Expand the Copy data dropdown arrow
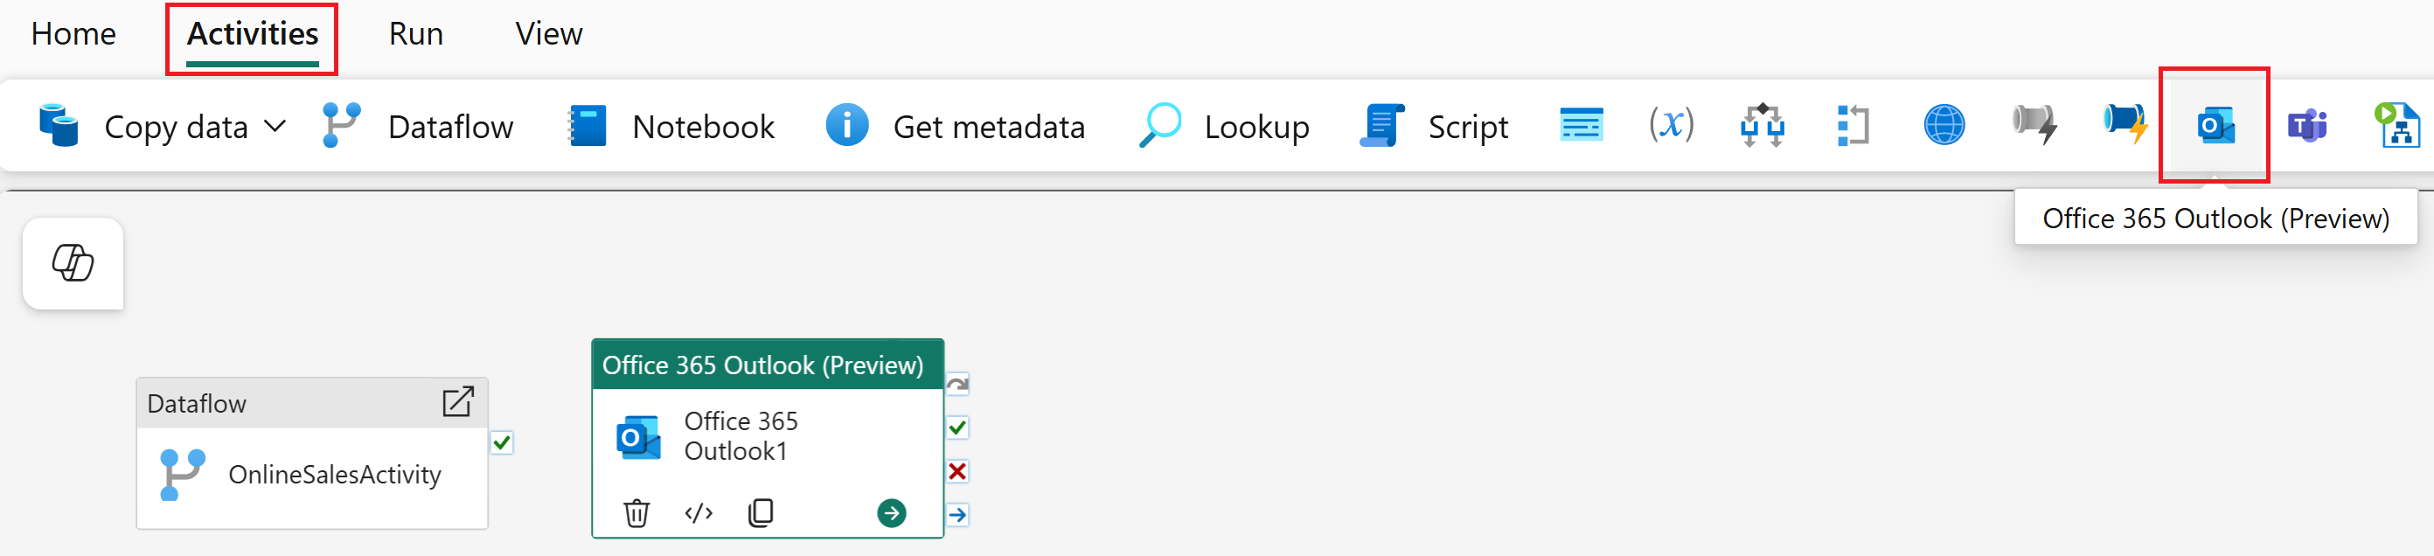 pos(274,126)
